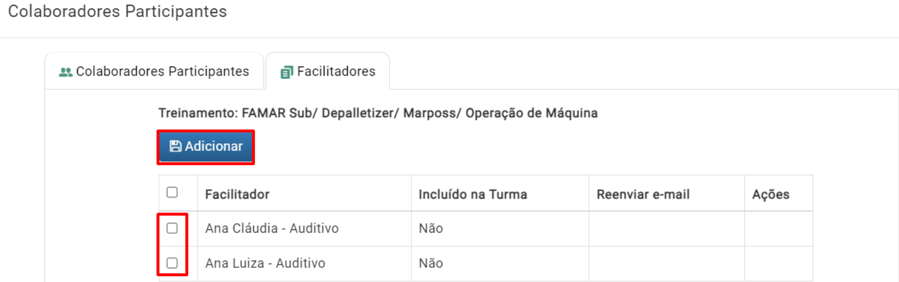Click the blue Adicionar button
The image size is (899, 282).
click(x=205, y=146)
